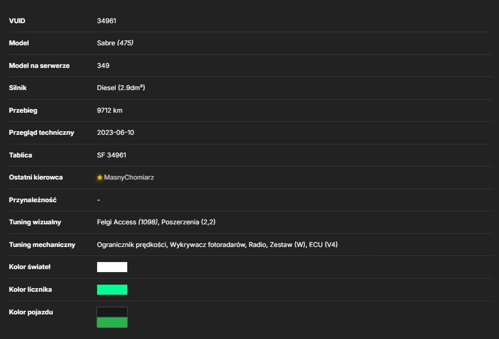Click the Ogranicznik prędkości tuning entry

pos(132,245)
